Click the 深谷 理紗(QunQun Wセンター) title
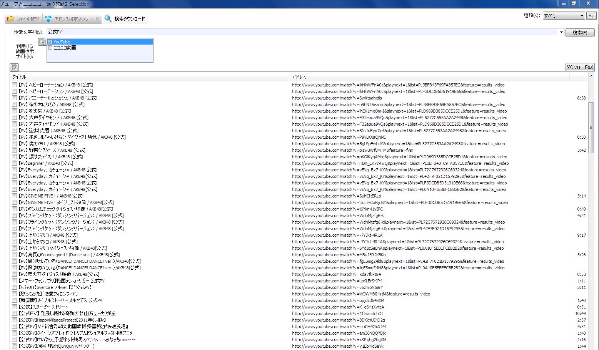This screenshot has height=350, width=599. (x=56, y=346)
